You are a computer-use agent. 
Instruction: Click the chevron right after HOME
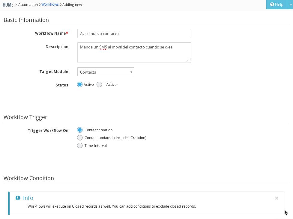tap(16, 4)
